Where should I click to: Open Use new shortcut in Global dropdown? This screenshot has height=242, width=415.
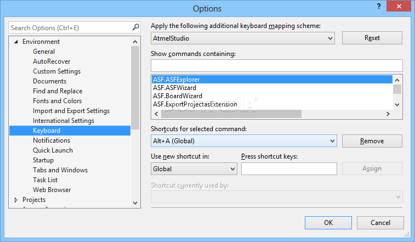click(x=194, y=169)
